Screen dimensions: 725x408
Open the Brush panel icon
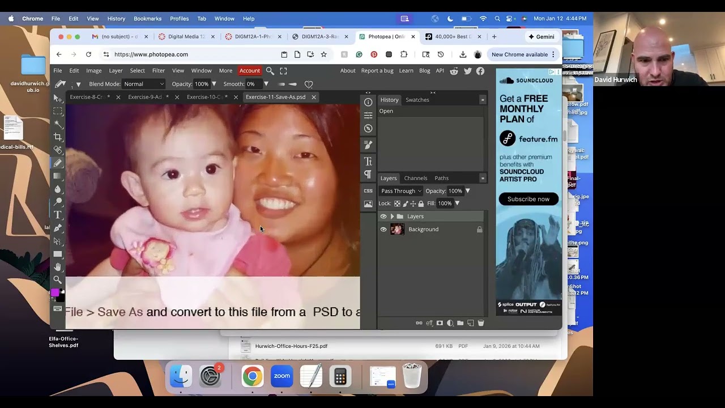(368, 145)
